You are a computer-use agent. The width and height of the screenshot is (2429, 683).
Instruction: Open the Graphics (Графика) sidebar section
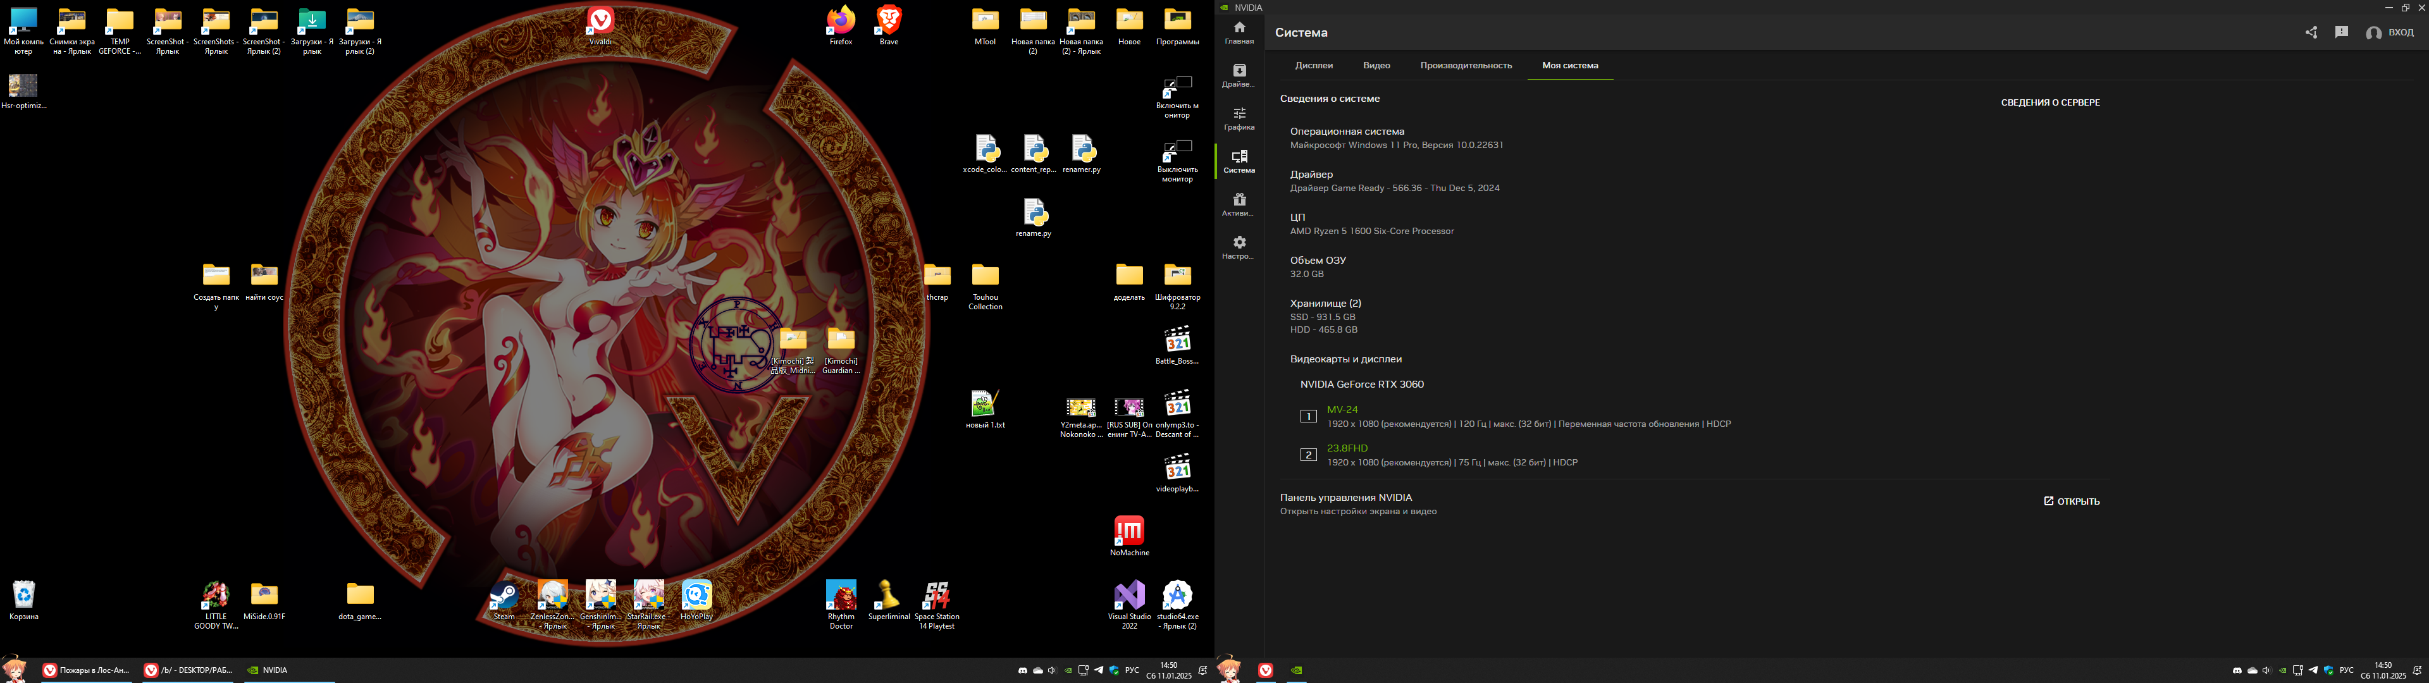coord(1239,118)
